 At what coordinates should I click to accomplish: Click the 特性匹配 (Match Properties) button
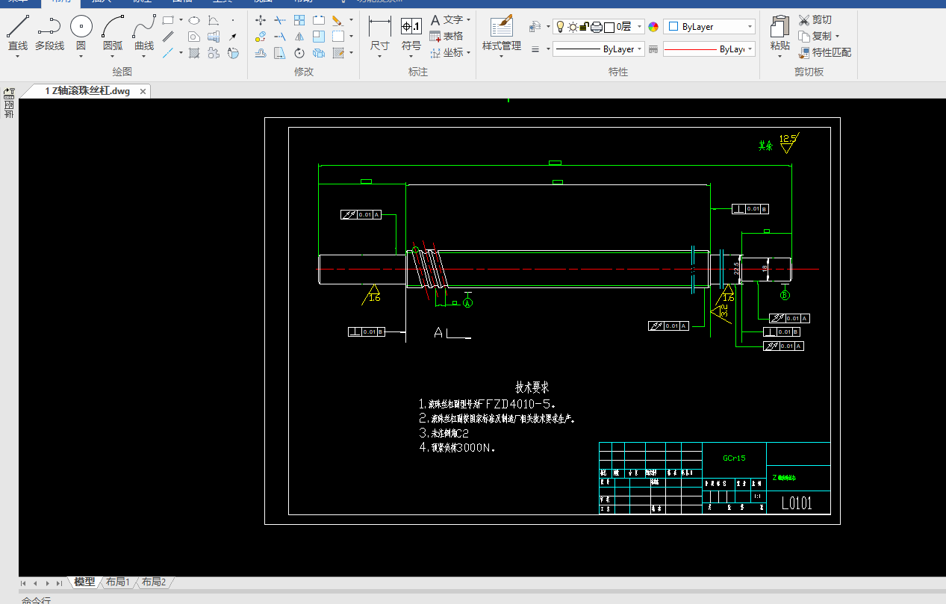click(825, 52)
